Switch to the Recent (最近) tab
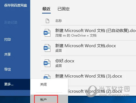This screenshot has width=136, height=103. pyautogui.click(x=46, y=9)
